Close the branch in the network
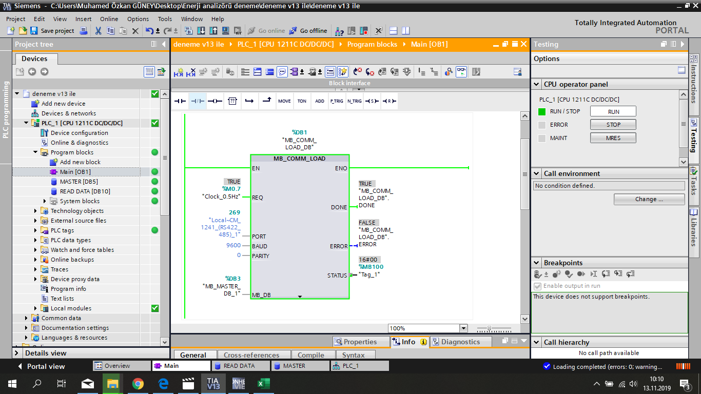The image size is (701, 394). pos(267,101)
